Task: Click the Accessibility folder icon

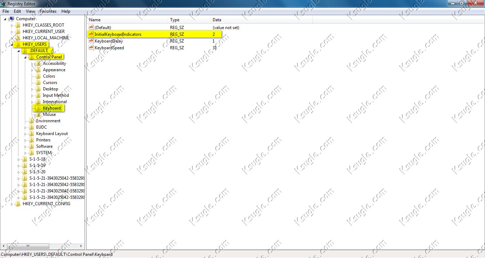Action: [38, 63]
